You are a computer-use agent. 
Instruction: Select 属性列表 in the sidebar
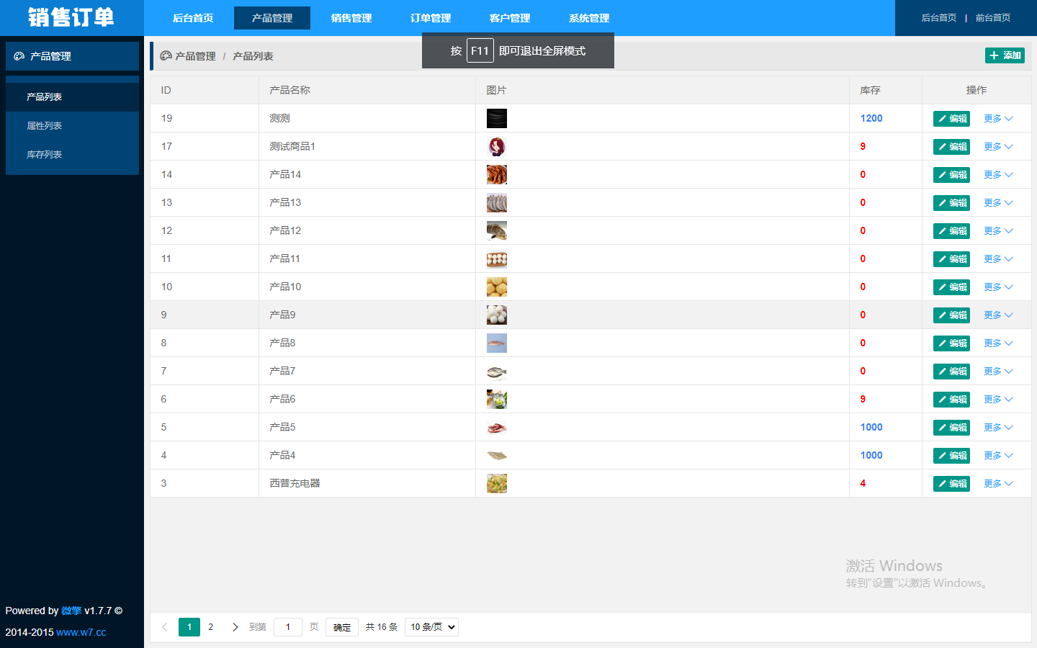[45, 126]
